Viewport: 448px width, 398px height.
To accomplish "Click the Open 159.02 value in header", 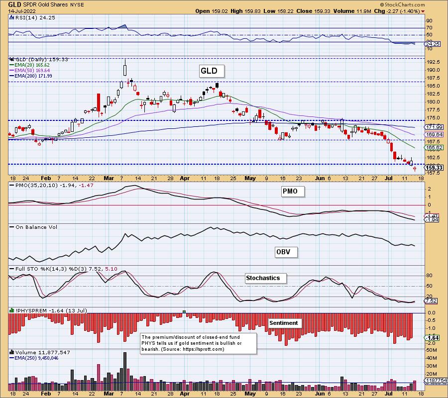I will pyautogui.click(x=212, y=11).
